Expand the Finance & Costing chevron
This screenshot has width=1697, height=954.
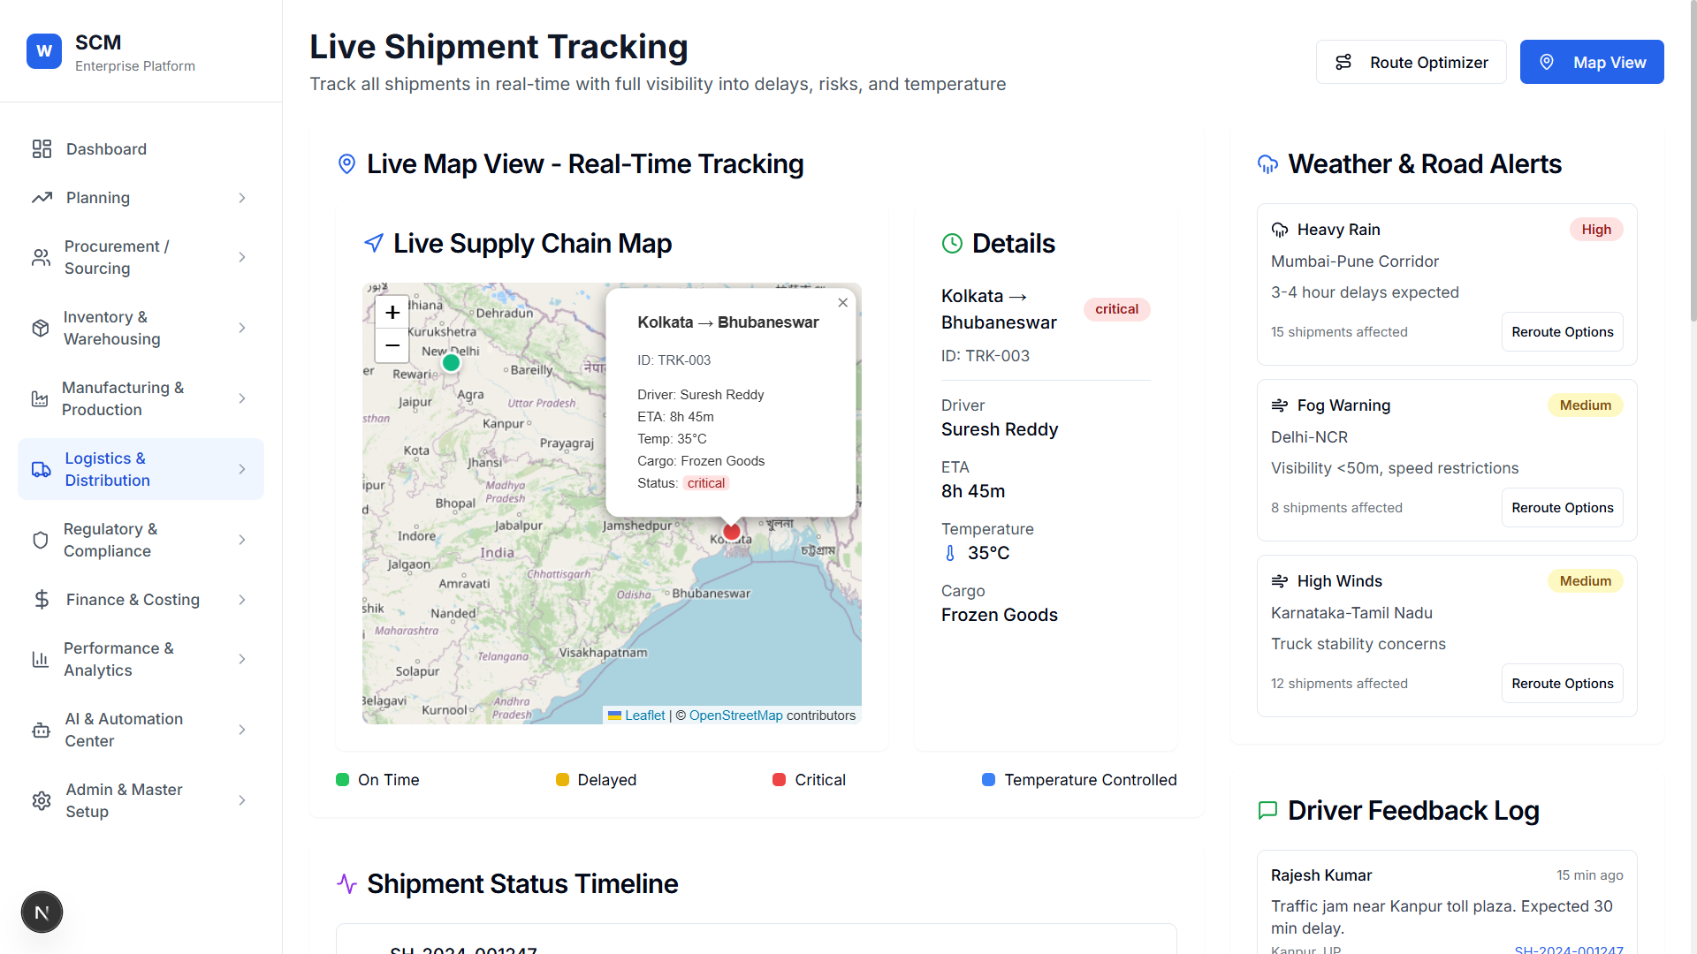242,600
